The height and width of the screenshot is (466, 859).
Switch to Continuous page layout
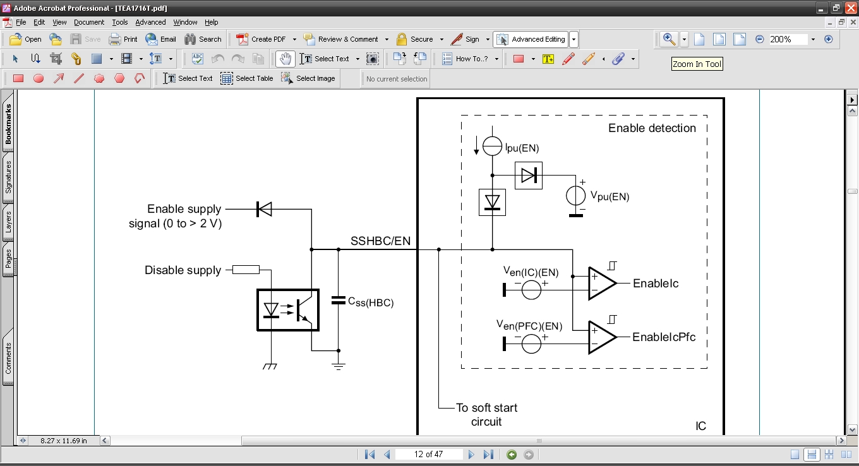[x=812, y=455]
